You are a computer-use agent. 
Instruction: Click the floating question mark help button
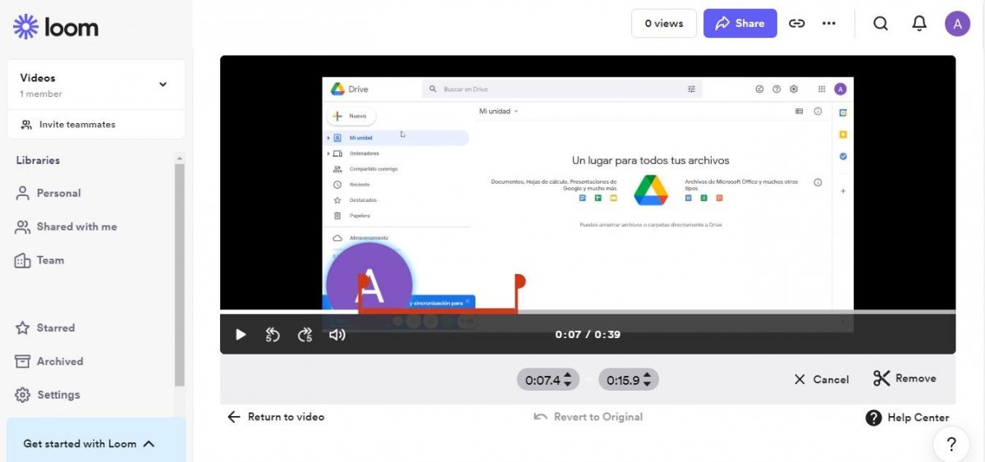951,444
